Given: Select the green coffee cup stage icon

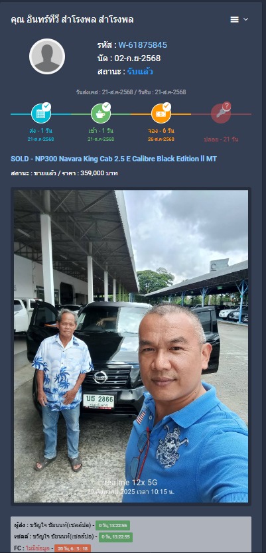Looking at the screenshot, I should tap(101, 114).
